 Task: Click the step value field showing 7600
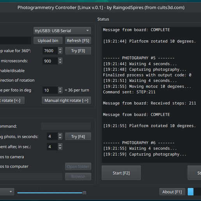[x=50, y=51]
